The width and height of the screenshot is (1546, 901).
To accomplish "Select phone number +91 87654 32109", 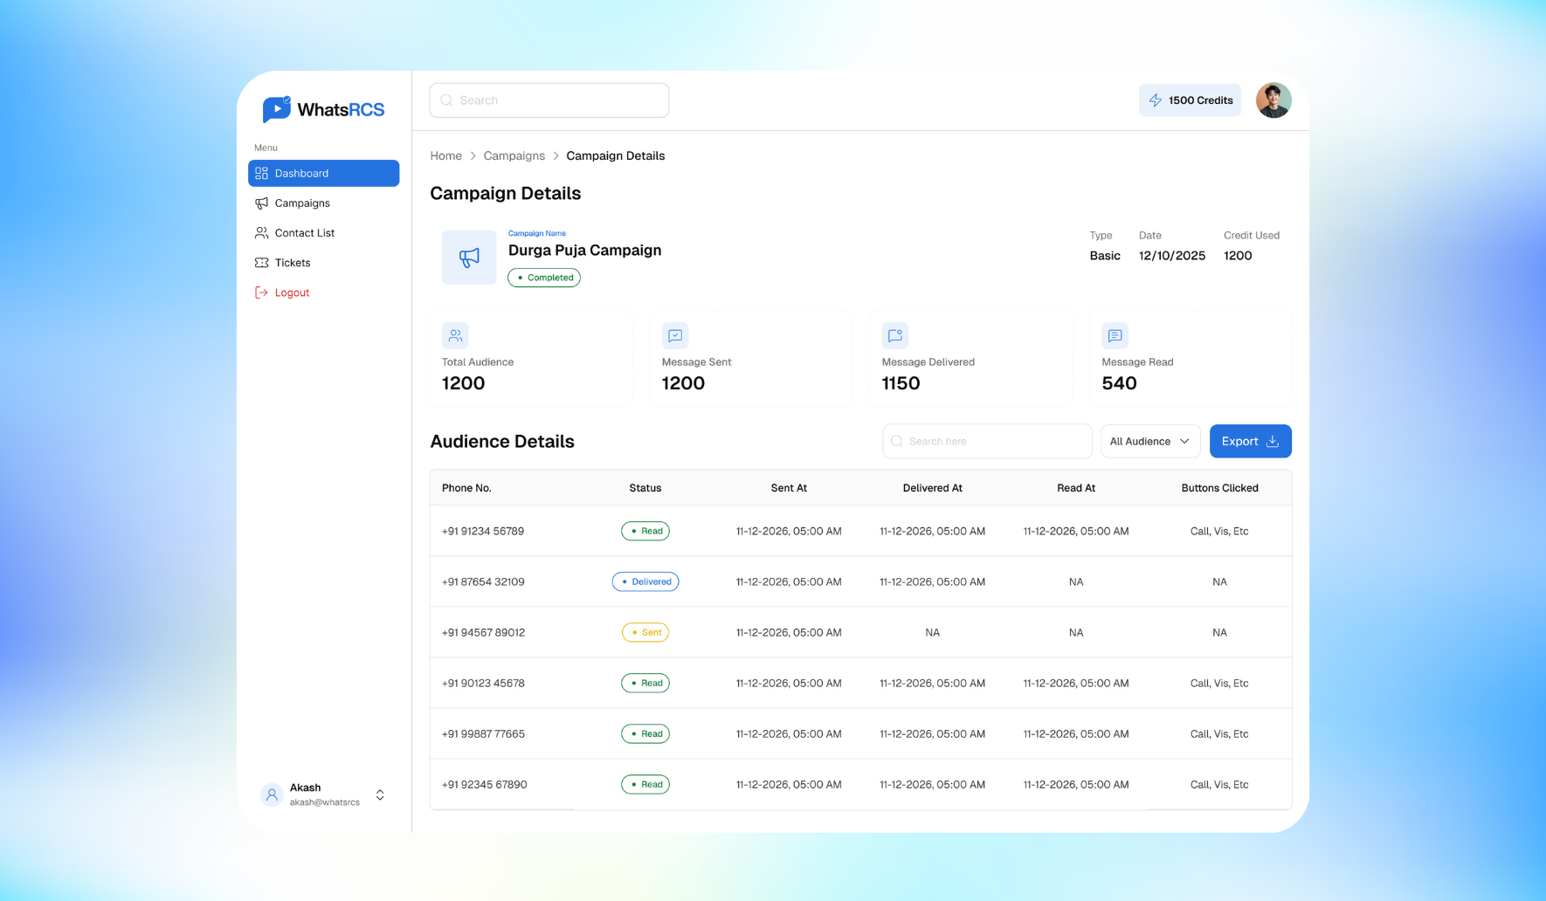I will (483, 581).
